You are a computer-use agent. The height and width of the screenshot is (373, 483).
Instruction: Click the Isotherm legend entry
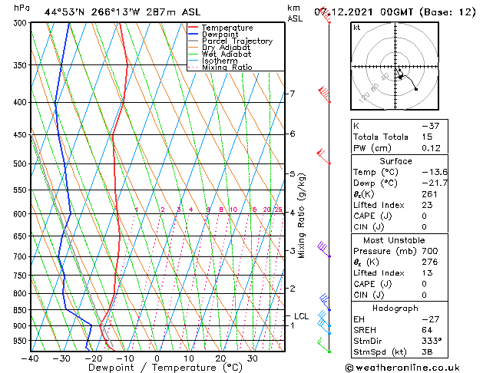213,61
